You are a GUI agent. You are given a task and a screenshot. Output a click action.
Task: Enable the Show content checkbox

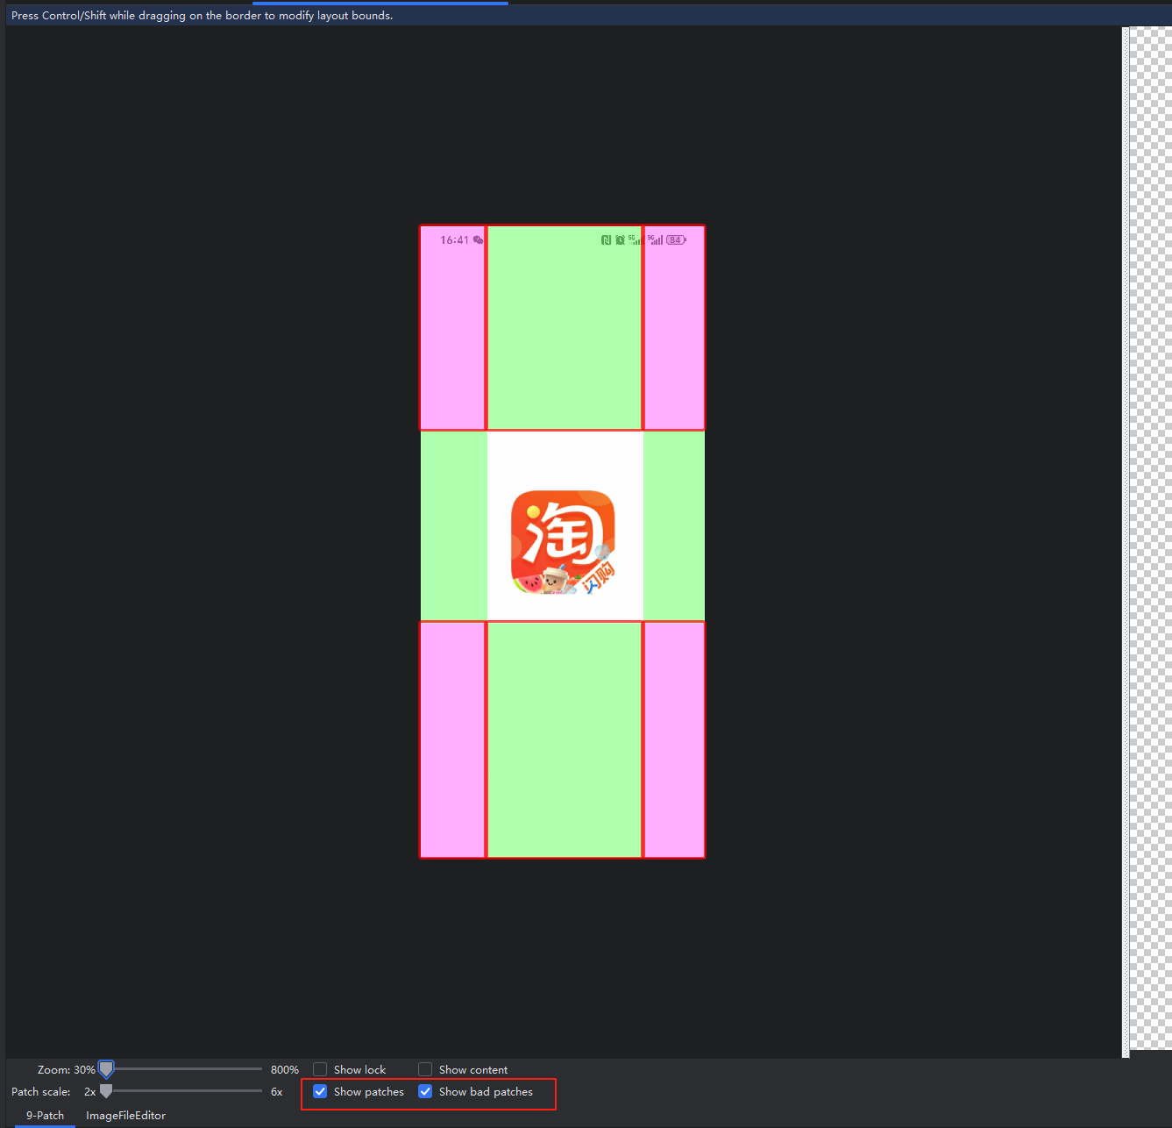pos(425,1069)
